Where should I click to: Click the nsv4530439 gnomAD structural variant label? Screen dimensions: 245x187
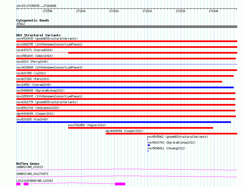47,38
